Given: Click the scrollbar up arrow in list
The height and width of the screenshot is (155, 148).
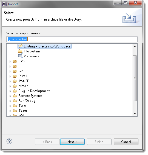Looking at the screenshot, I should click(135, 46).
